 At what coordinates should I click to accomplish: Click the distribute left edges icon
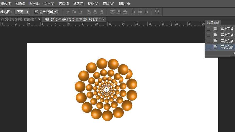133,12
